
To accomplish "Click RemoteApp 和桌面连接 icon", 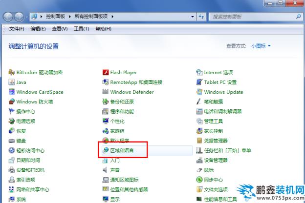I will tap(106, 82).
